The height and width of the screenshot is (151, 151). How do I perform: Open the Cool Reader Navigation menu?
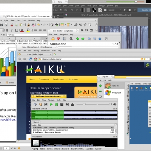63,34
